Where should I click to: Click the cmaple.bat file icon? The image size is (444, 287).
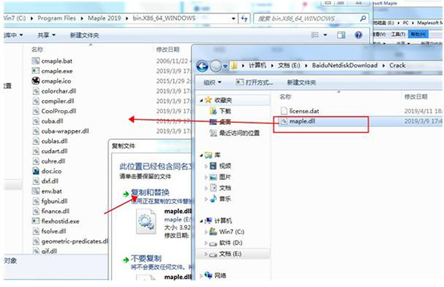[36, 61]
